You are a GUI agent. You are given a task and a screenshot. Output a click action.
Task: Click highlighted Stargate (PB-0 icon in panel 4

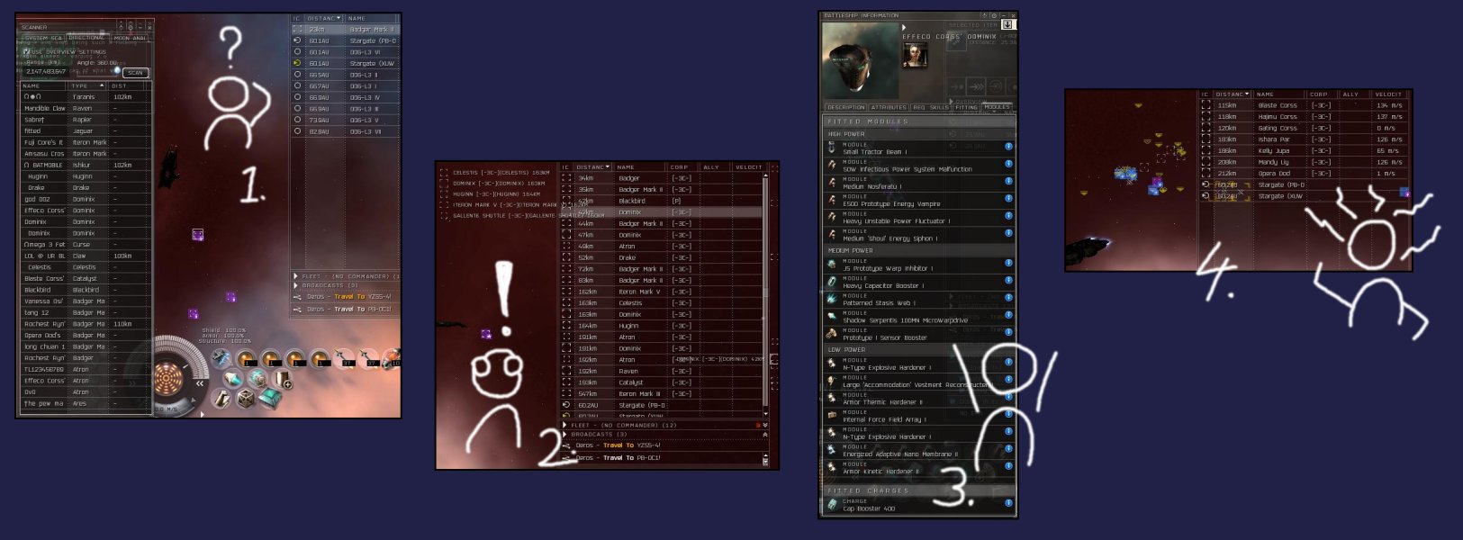[1206, 184]
